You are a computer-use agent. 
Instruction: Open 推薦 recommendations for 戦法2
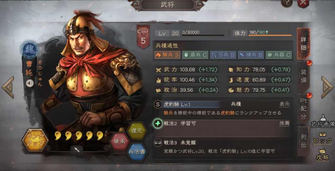(284, 123)
